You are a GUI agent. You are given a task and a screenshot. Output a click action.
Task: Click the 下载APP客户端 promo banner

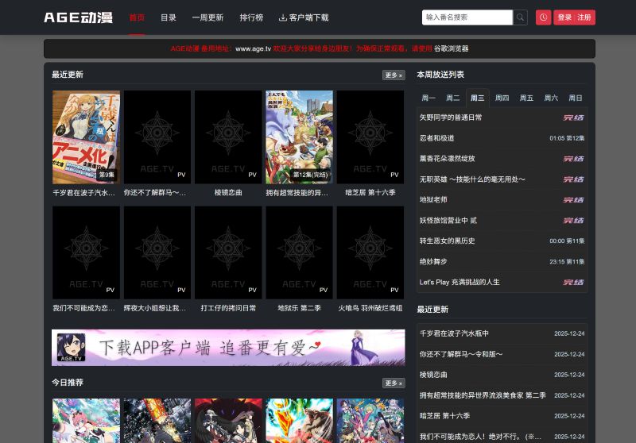(x=228, y=348)
